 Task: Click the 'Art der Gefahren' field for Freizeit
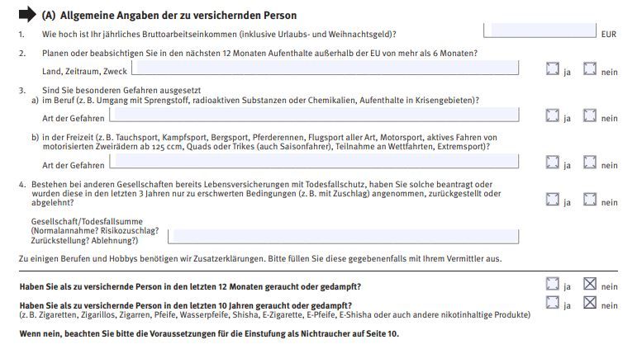coord(315,162)
